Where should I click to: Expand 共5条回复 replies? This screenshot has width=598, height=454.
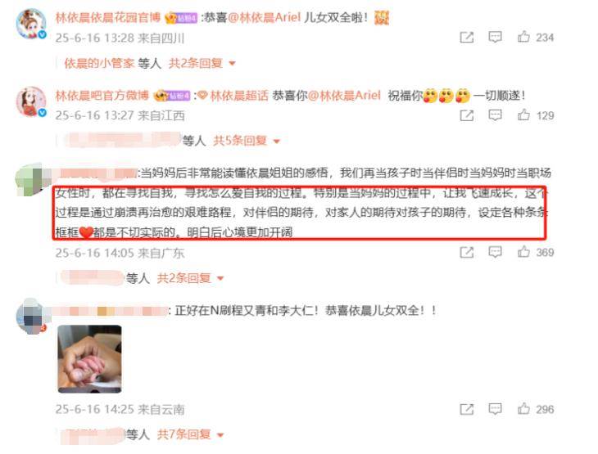(x=247, y=141)
